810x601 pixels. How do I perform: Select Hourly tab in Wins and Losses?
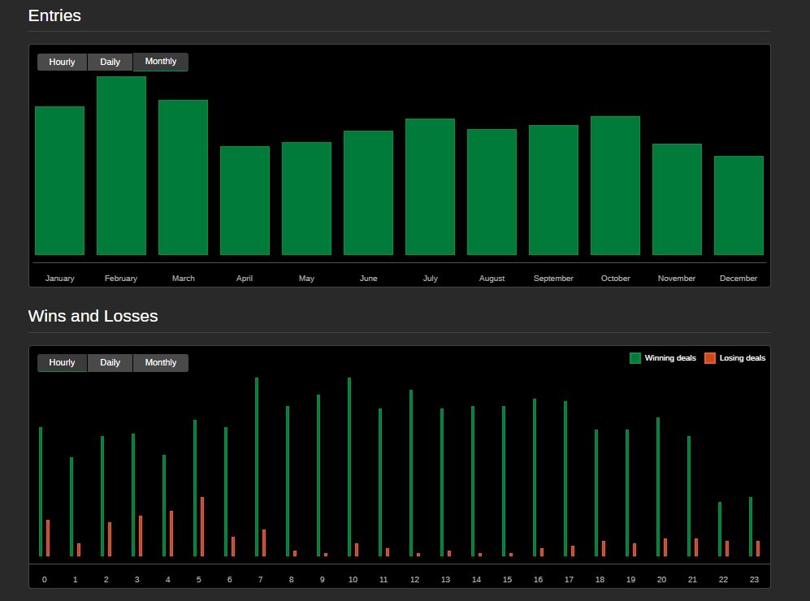click(62, 363)
